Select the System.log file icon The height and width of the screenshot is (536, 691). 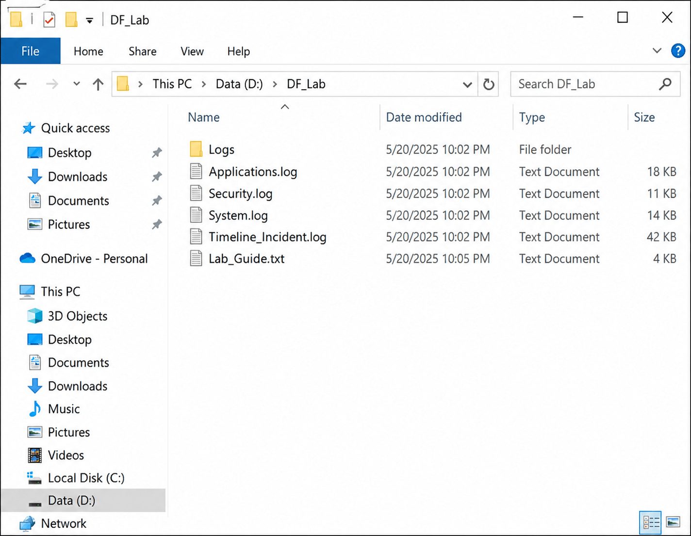click(196, 215)
